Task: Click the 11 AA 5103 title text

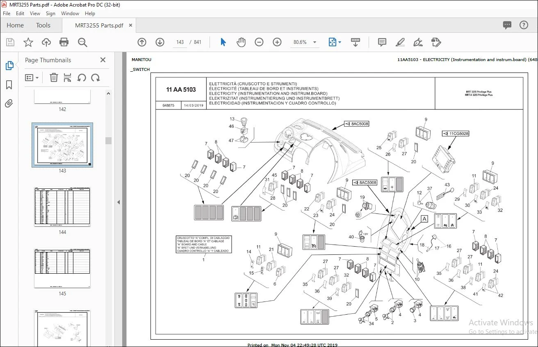Action: [181, 90]
